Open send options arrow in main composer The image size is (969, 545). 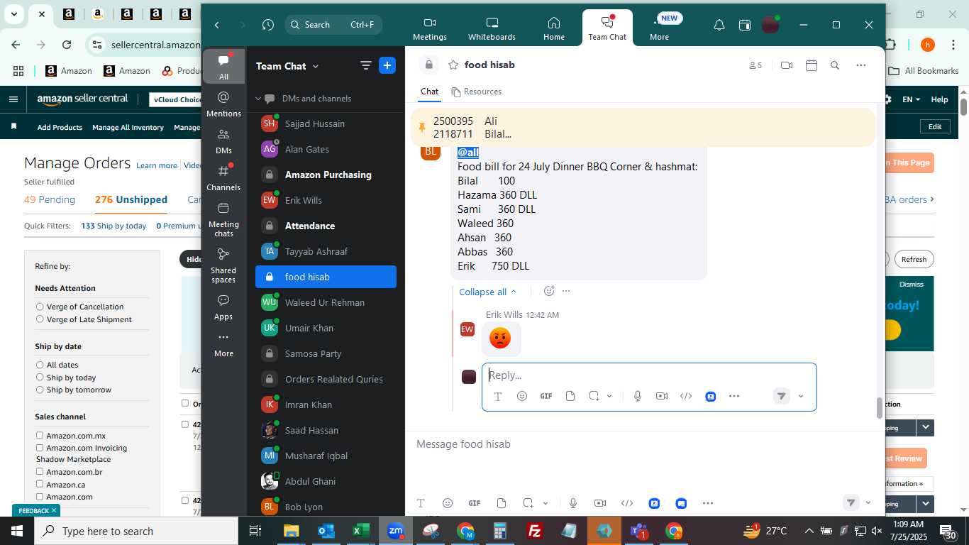pos(868,503)
